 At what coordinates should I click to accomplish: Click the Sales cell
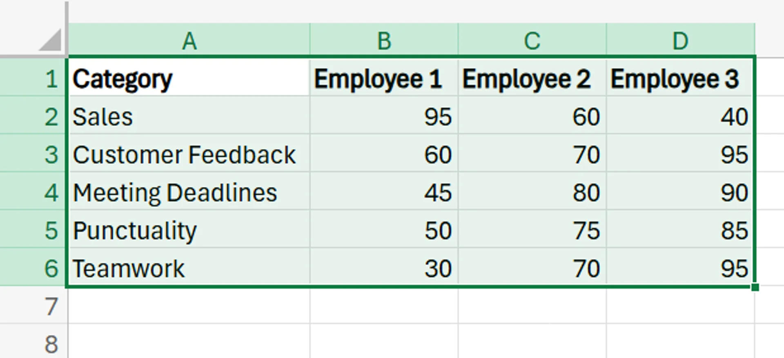pyautogui.click(x=190, y=117)
